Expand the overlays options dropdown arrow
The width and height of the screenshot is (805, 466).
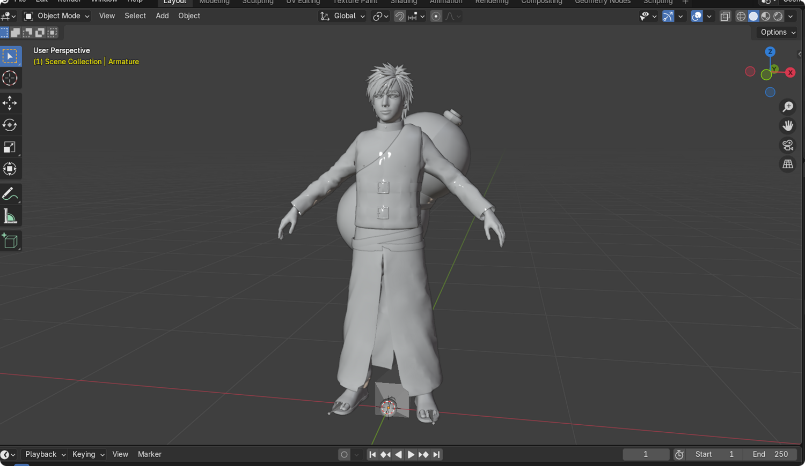[709, 16]
